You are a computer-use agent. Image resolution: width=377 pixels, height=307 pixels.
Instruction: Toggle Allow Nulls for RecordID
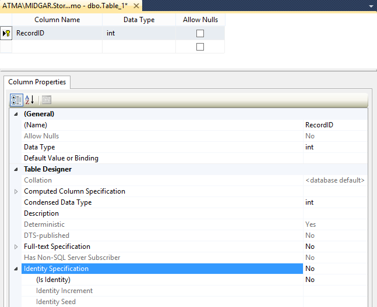200,33
